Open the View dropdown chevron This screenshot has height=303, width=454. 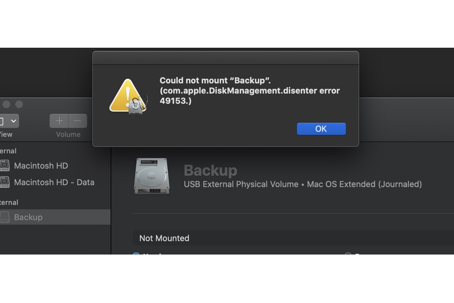pyautogui.click(x=14, y=121)
